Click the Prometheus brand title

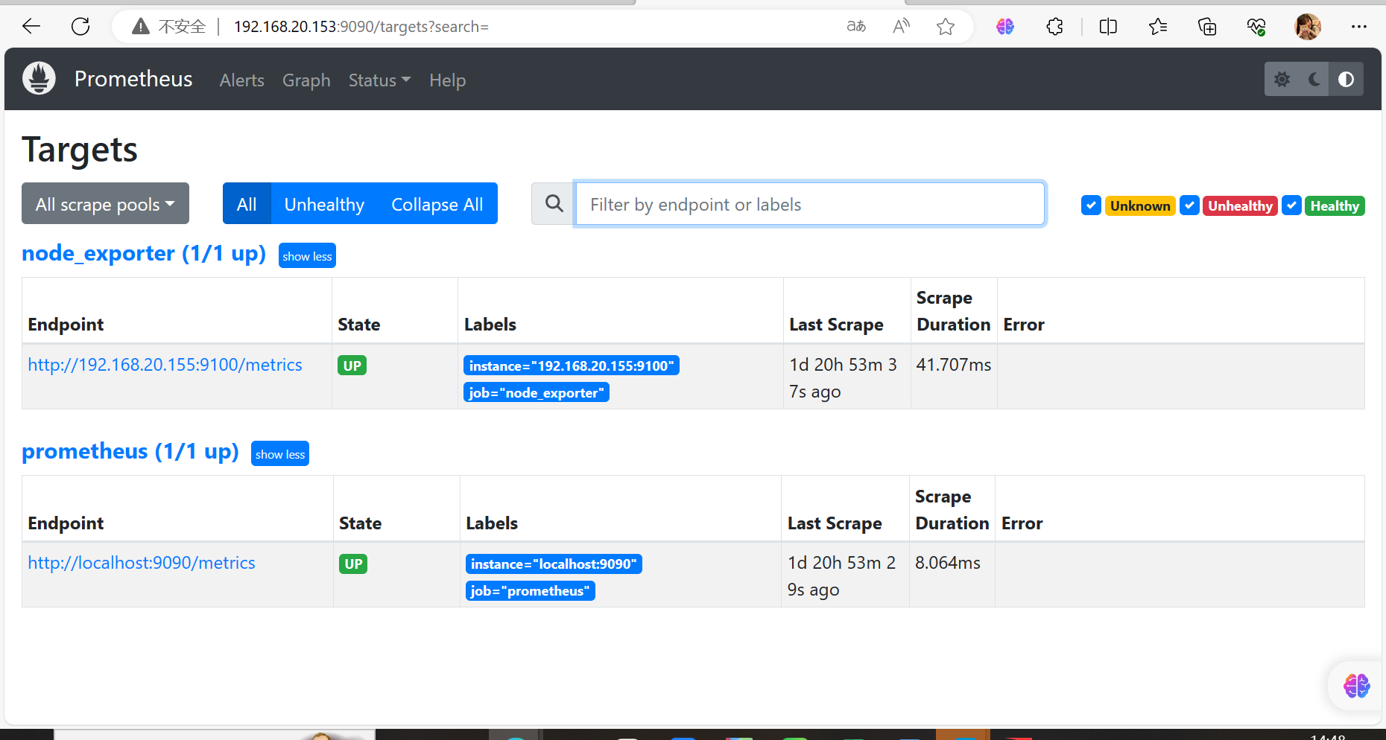click(x=133, y=79)
